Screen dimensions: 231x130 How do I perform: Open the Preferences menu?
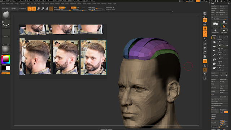[73, 3]
